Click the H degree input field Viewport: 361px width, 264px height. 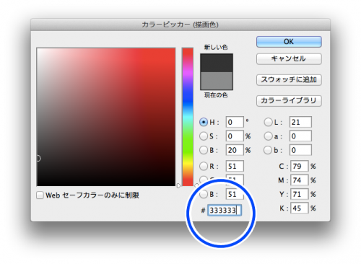[x=235, y=122]
